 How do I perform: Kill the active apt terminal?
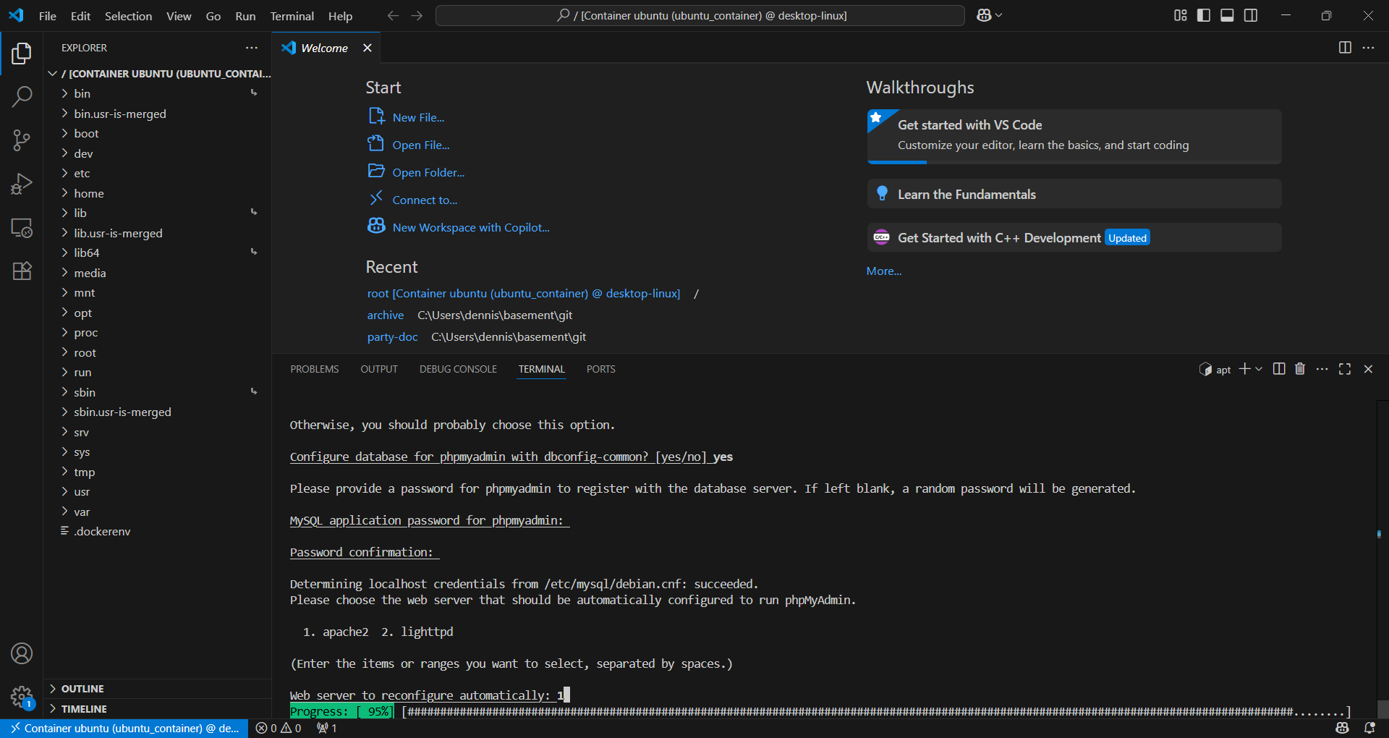click(1299, 369)
